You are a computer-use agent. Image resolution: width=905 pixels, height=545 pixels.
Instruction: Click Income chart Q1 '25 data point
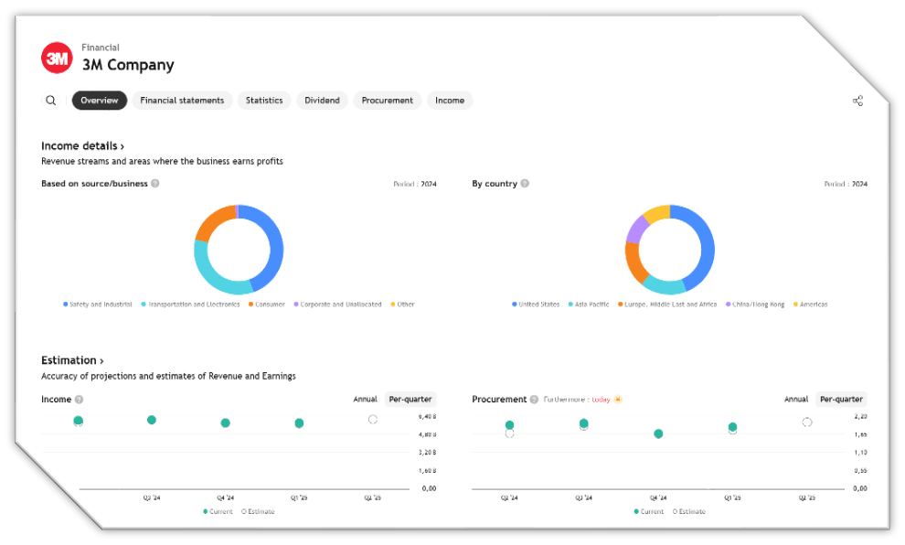pyautogui.click(x=299, y=423)
